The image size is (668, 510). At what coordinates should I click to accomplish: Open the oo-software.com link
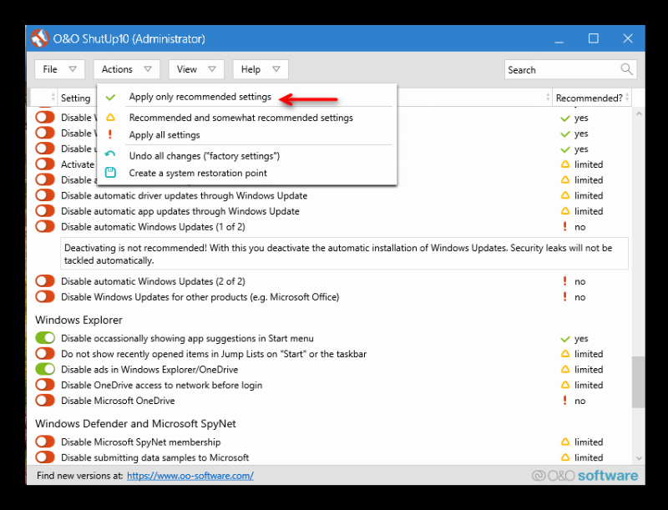[x=190, y=476]
